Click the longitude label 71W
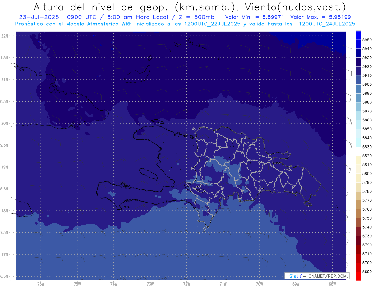This screenshot has width=373, height=288. point(223,284)
